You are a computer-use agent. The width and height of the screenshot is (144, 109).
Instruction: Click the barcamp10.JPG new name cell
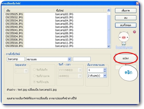tap(64, 40)
